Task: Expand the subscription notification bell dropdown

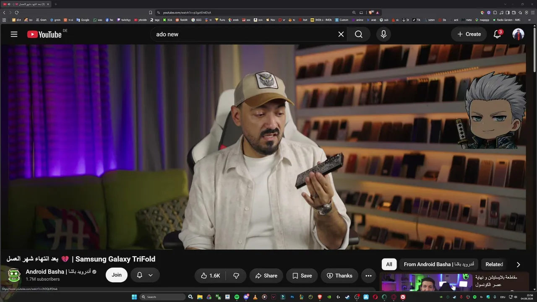Action: [145, 275]
